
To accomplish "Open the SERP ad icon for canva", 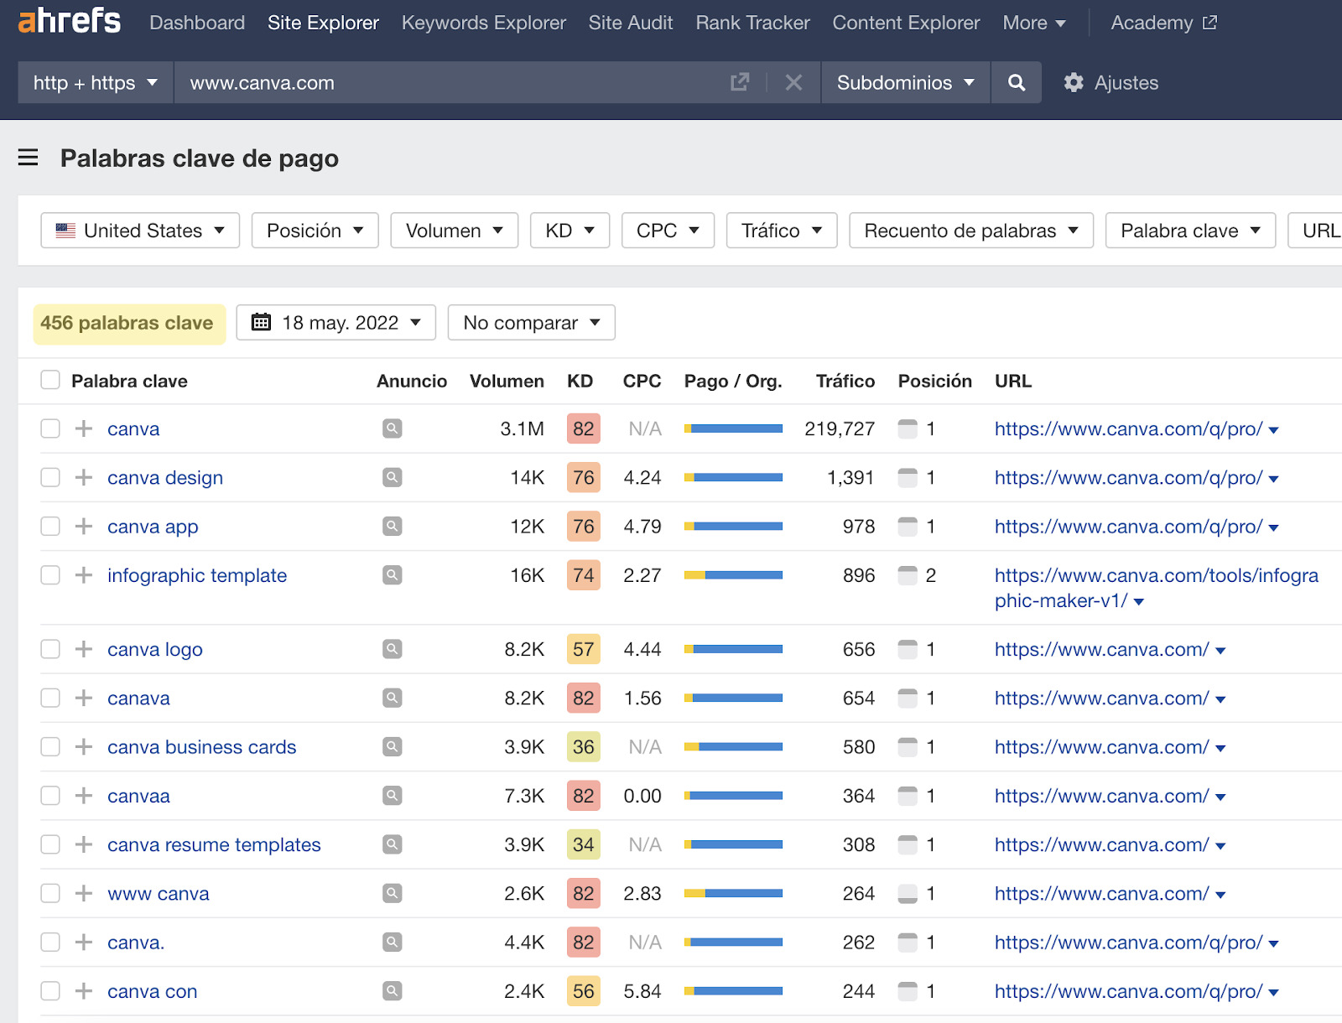I will pyautogui.click(x=392, y=428).
